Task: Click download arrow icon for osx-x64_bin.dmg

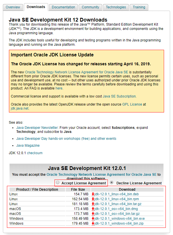Action: pos(93,209)
